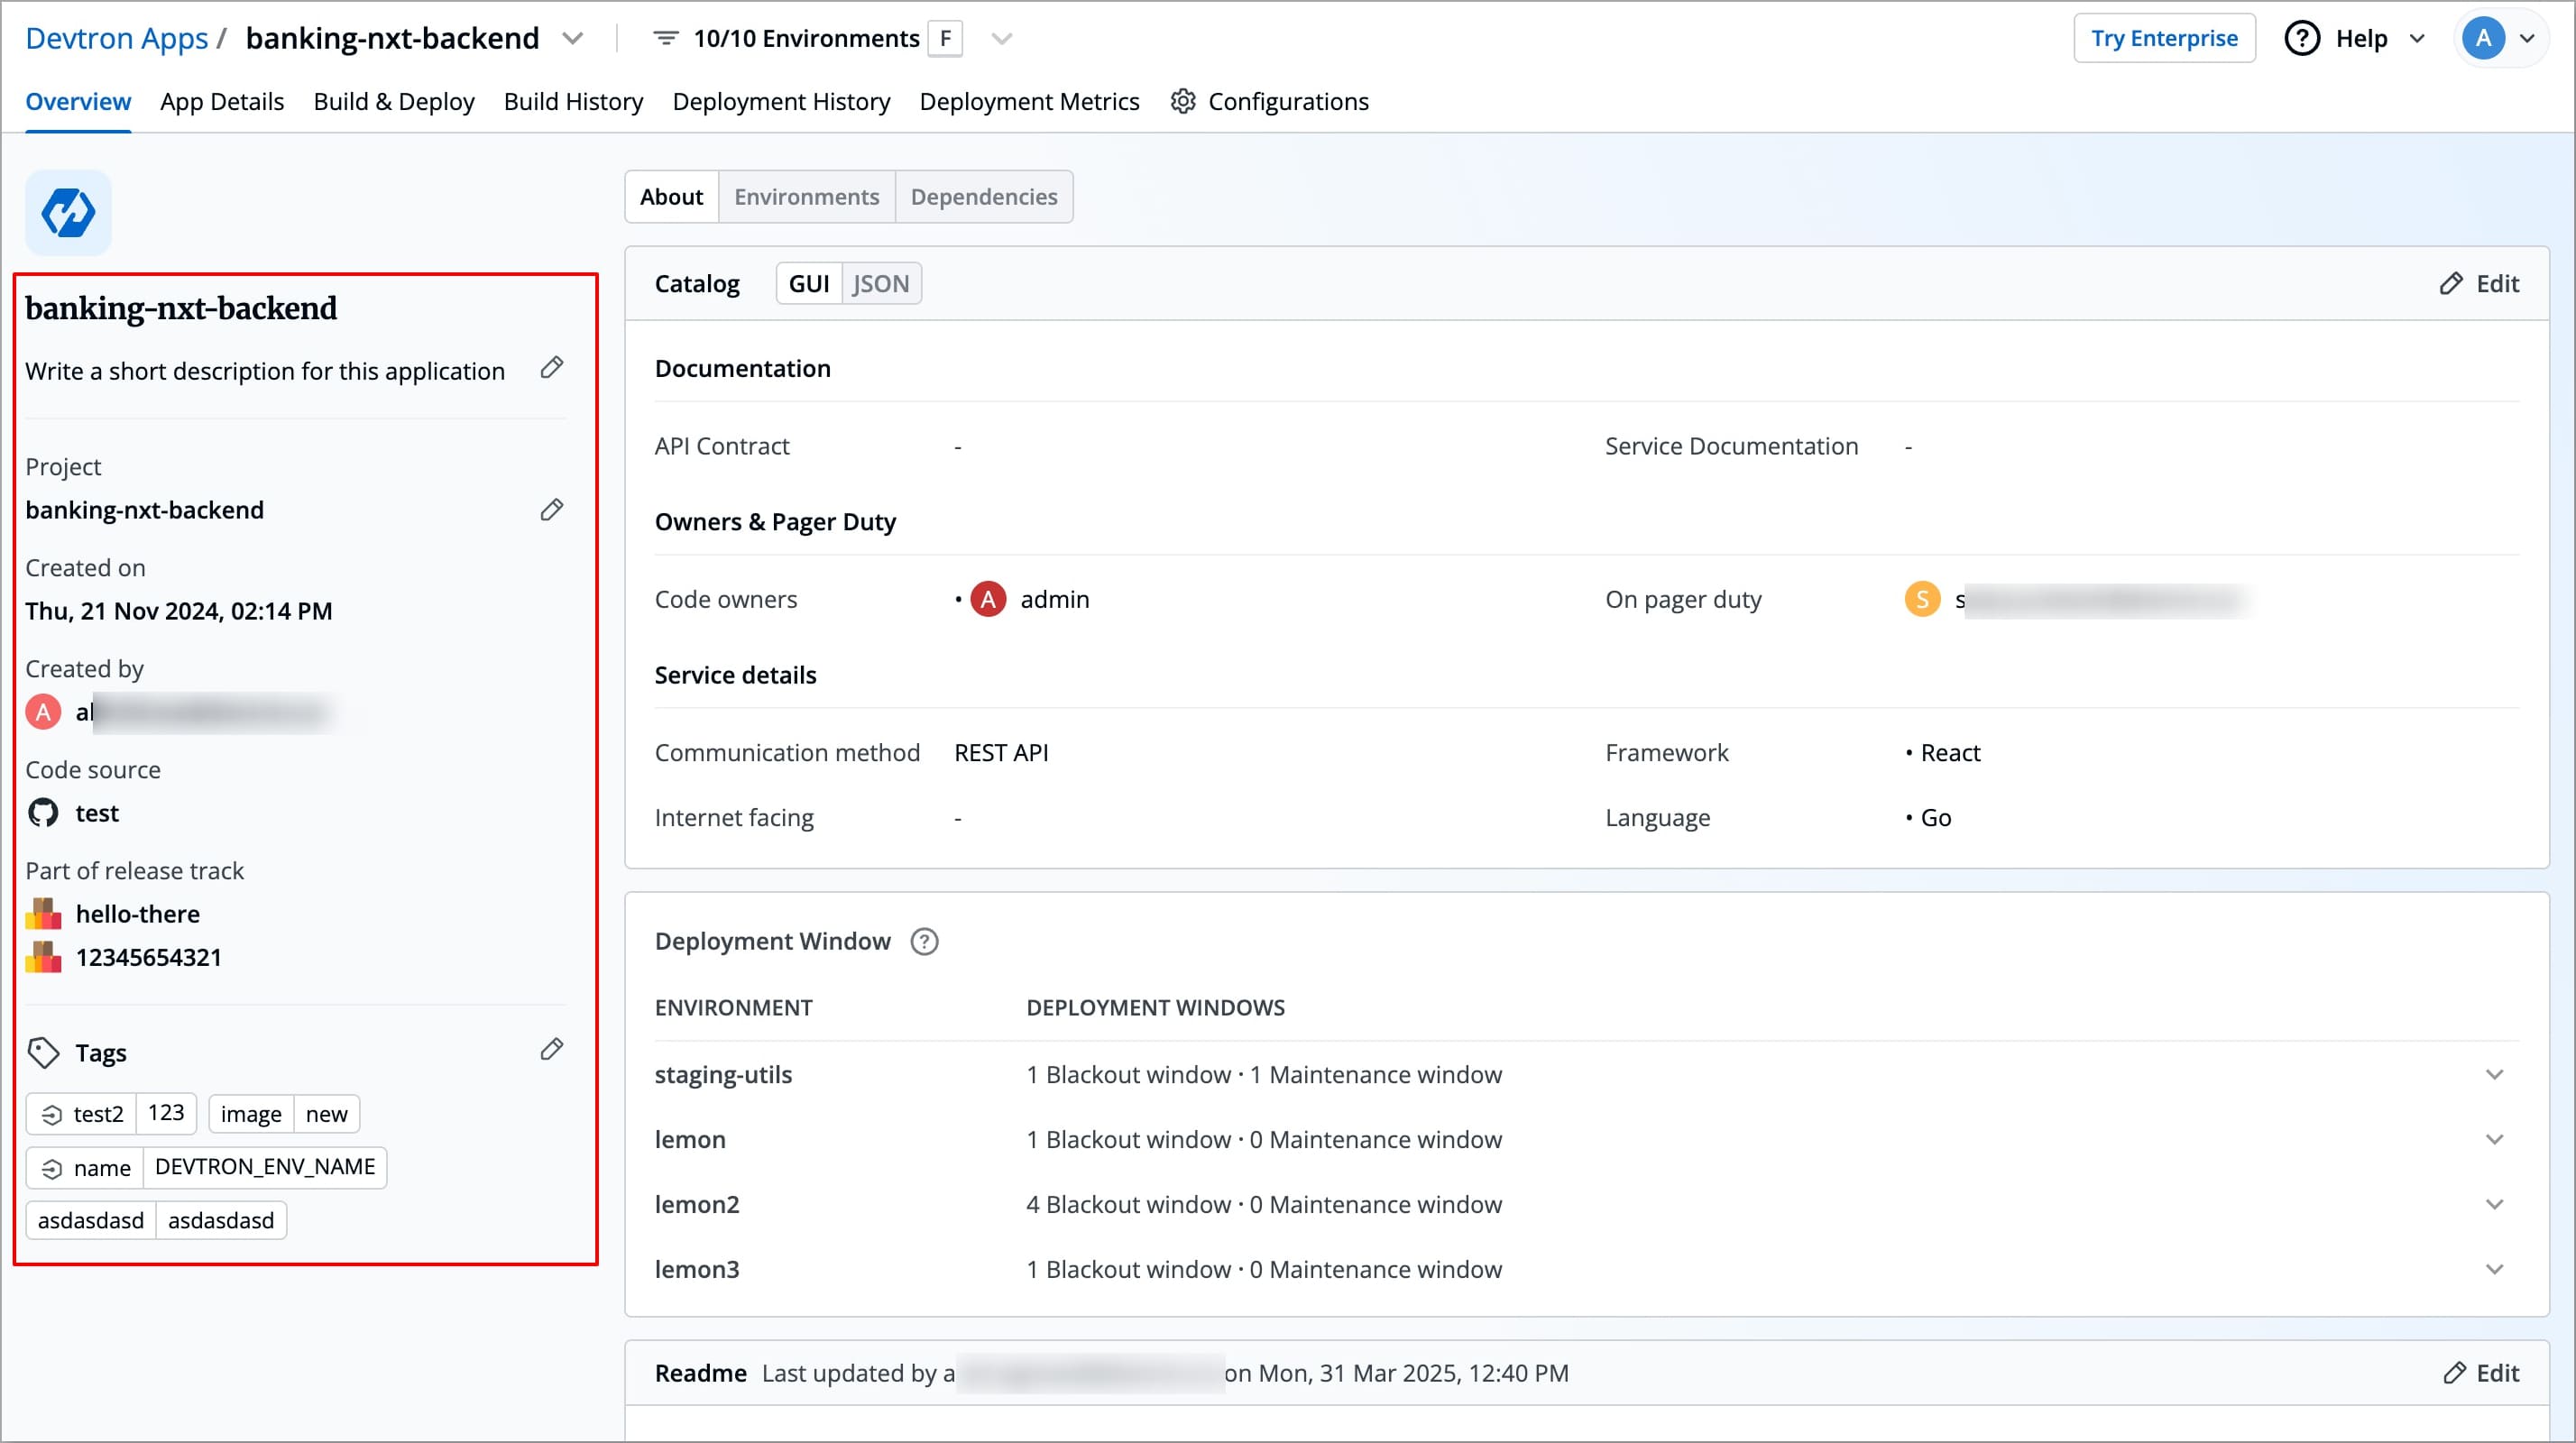Switch catalog view to GUI
Image resolution: width=2576 pixels, height=1443 pixels.
(809, 284)
